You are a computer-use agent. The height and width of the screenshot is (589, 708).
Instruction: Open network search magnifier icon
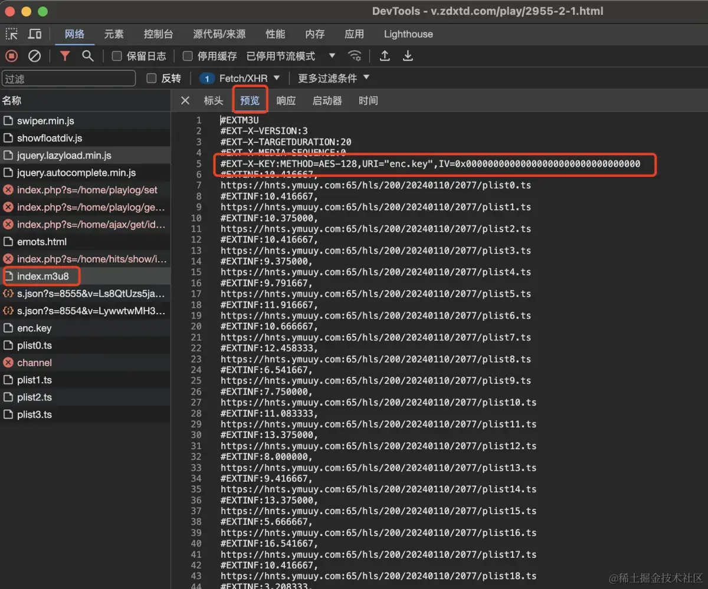point(88,56)
